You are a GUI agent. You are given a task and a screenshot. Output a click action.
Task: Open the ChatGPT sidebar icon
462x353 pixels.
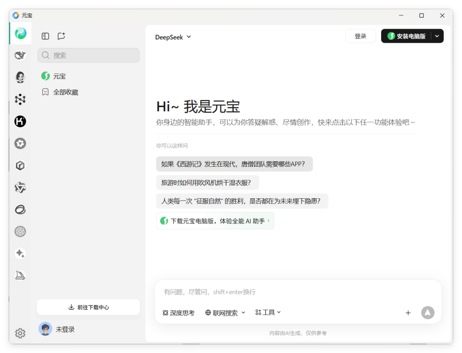point(21,231)
